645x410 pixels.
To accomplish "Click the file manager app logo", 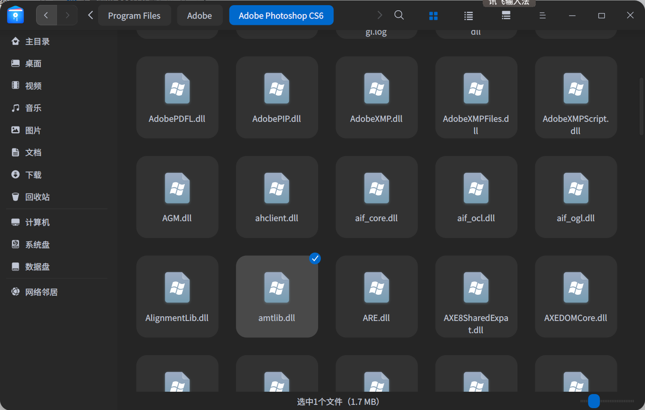I will tap(15, 15).
